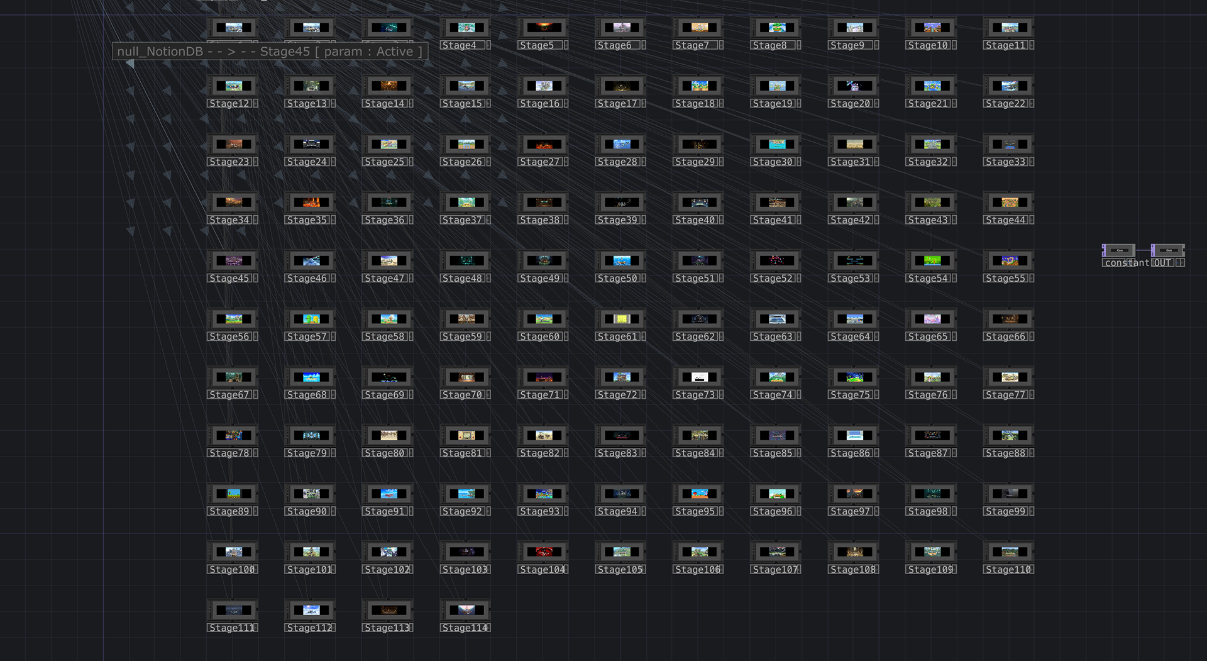Select the Stage112 node thumbnail
This screenshot has width=1207, height=661.
click(311, 610)
